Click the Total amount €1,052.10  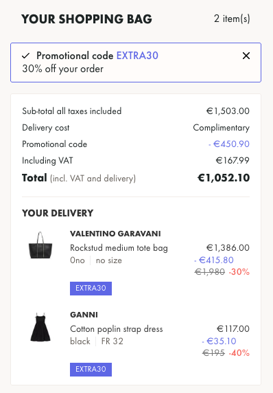224,178
